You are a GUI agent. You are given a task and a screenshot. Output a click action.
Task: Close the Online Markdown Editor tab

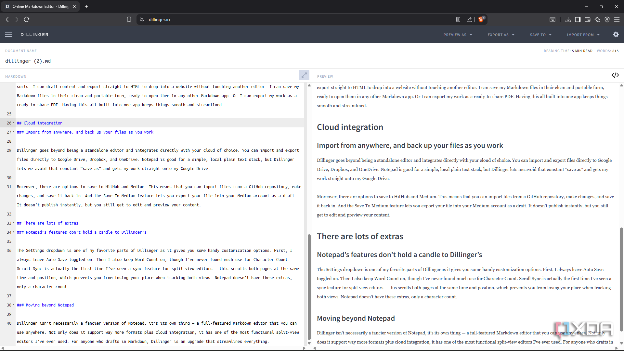click(74, 6)
